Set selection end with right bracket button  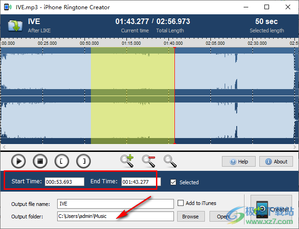click(x=84, y=161)
